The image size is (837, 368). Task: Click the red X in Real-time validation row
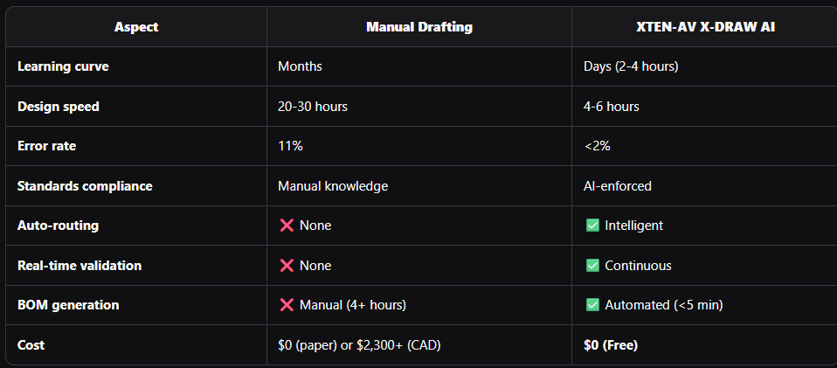click(x=286, y=265)
